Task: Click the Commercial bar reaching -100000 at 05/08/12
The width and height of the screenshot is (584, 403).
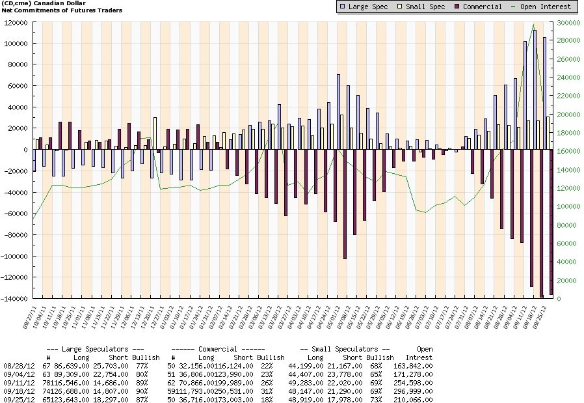Action: (x=345, y=204)
